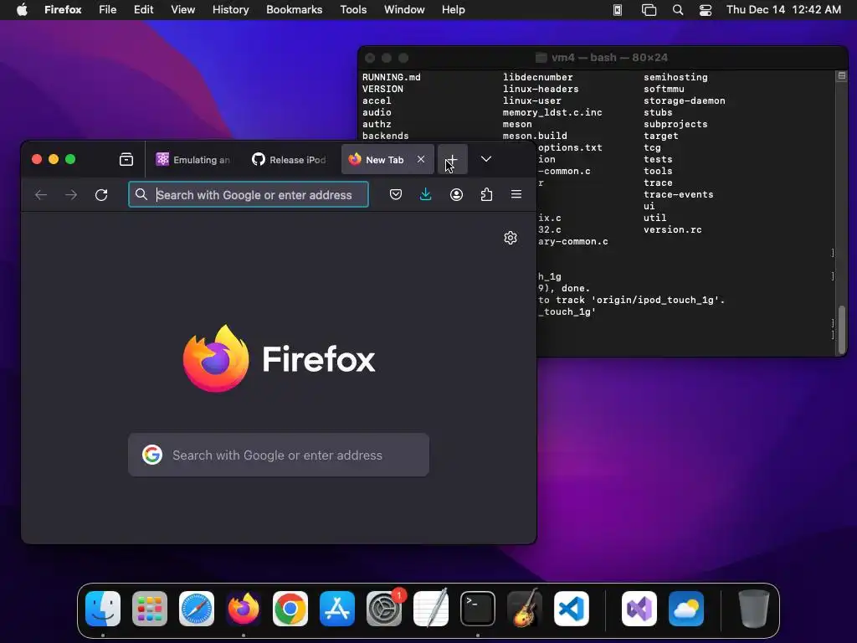Open System Preferences from the Dock
The height and width of the screenshot is (643, 857).
(384, 609)
